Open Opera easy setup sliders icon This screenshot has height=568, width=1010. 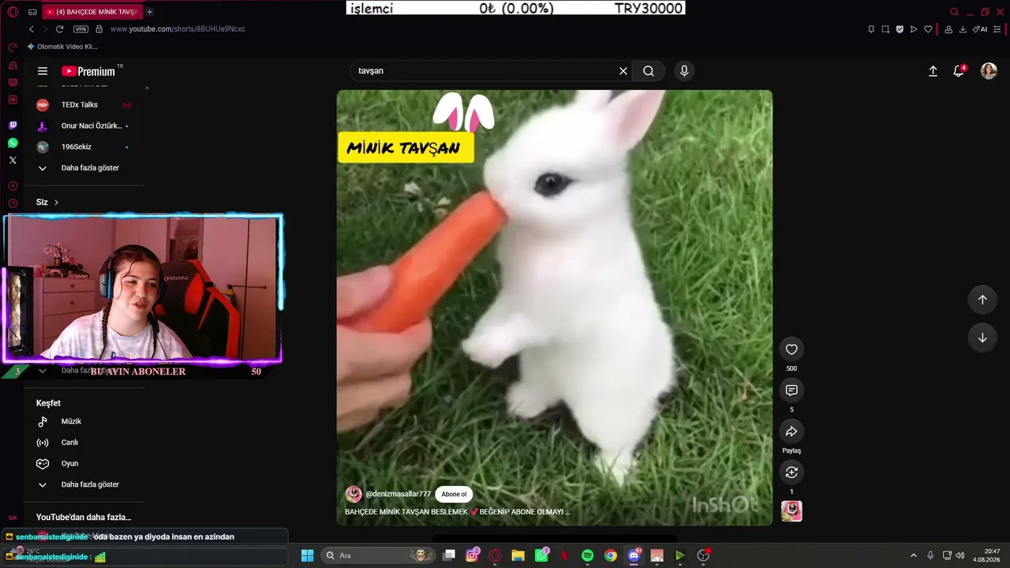998,29
